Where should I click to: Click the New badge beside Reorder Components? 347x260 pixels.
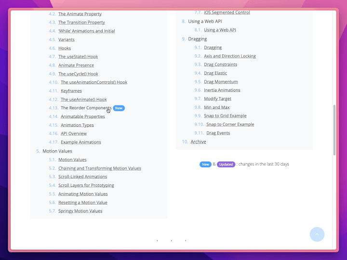pyautogui.click(x=119, y=108)
